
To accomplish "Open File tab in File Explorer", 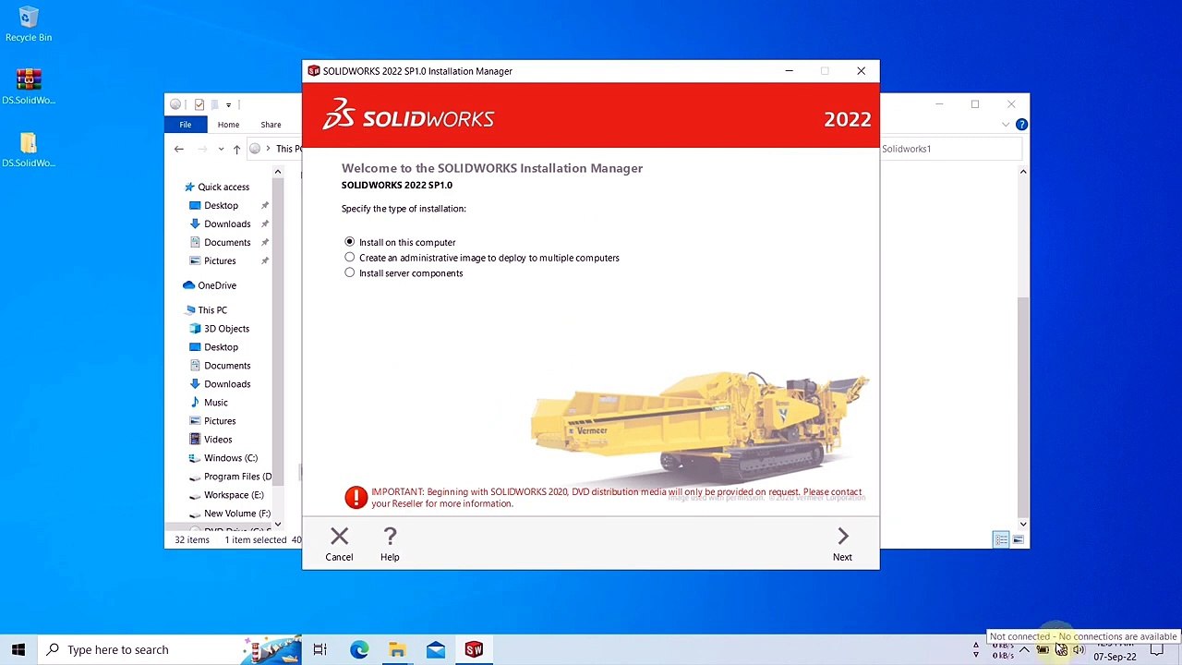I will click(186, 125).
